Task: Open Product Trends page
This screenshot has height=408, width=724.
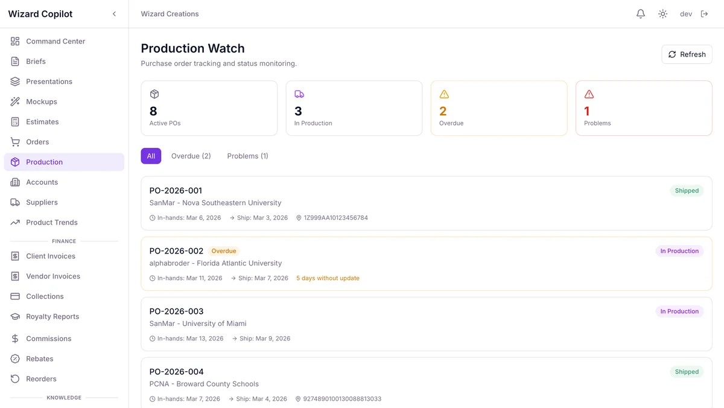Action: [x=64, y=222]
